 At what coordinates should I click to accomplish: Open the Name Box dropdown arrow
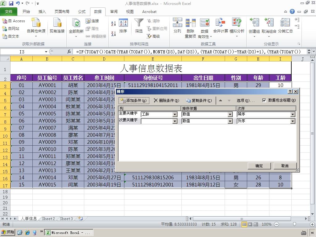(x=46, y=52)
